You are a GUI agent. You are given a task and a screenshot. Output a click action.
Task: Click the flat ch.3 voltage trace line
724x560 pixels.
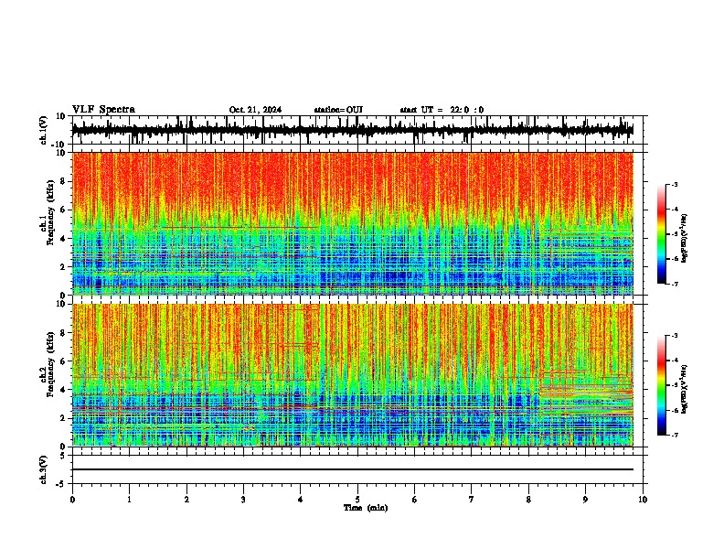tap(353, 469)
